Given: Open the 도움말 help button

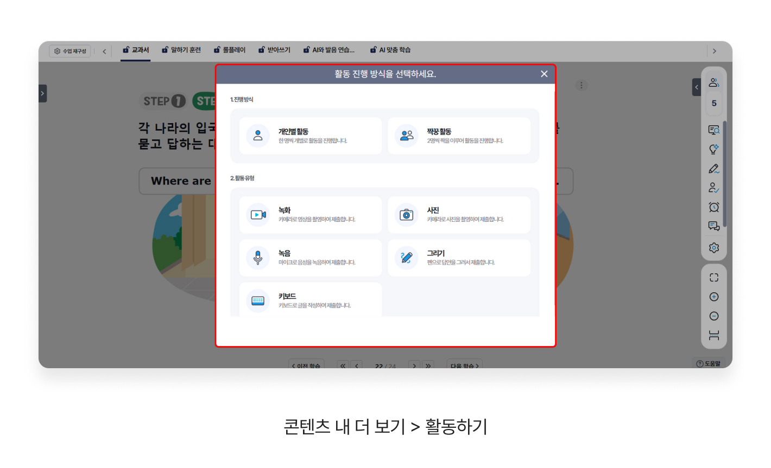Looking at the screenshot, I should [x=709, y=363].
